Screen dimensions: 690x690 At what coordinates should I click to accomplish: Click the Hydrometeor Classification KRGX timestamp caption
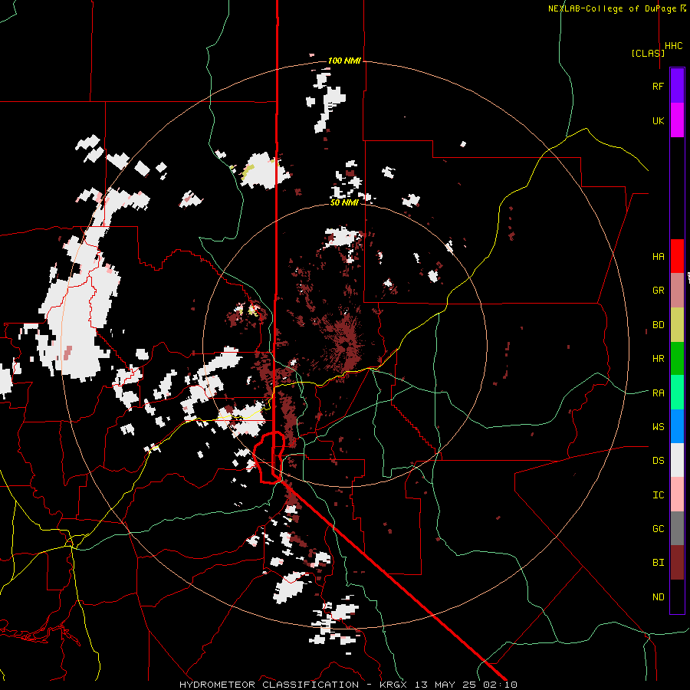coord(348,685)
